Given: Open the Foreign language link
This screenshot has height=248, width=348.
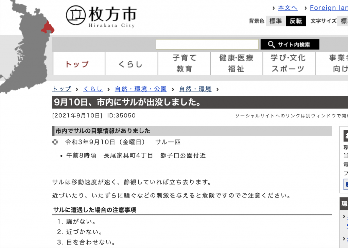Looking at the screenshot, I should [328, 8].
